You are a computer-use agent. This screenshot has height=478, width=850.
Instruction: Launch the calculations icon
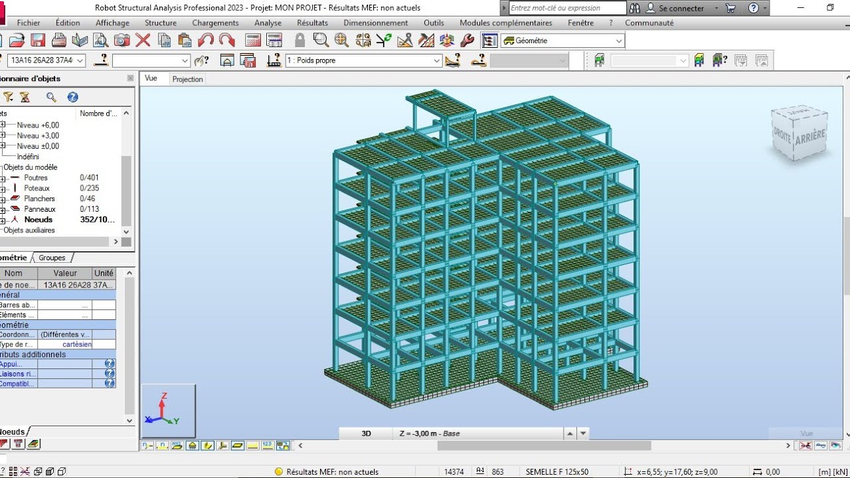(x=253, y=40)
